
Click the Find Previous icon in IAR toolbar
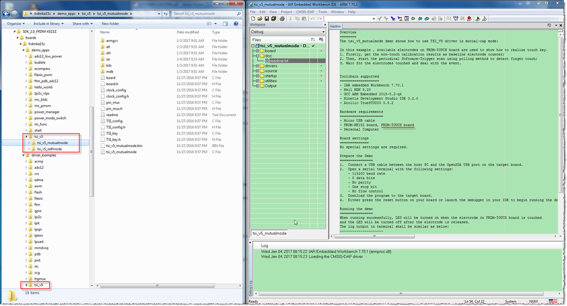click(x=380, y=18)
